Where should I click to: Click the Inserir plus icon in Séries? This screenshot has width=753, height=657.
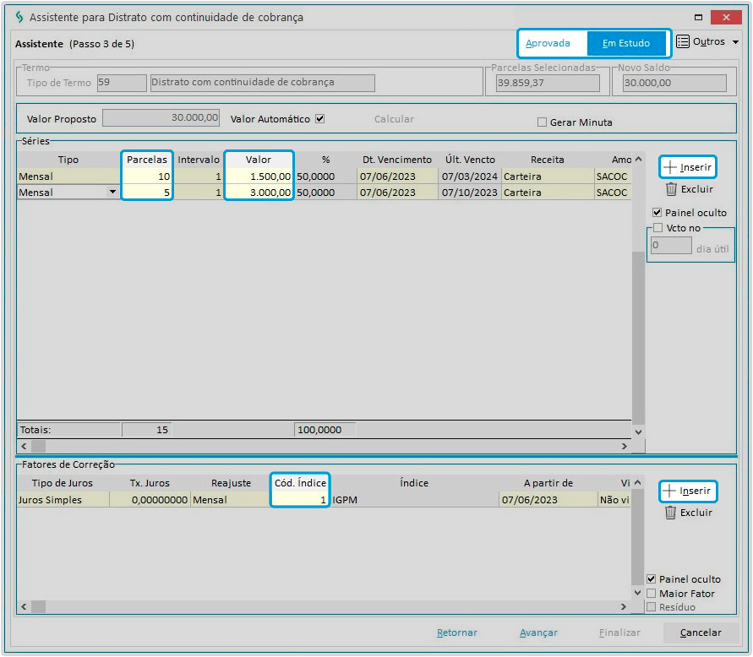pos(671,167)
